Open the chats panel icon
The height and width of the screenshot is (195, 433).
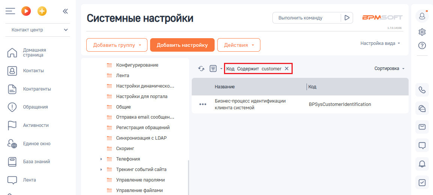(422, 109)
